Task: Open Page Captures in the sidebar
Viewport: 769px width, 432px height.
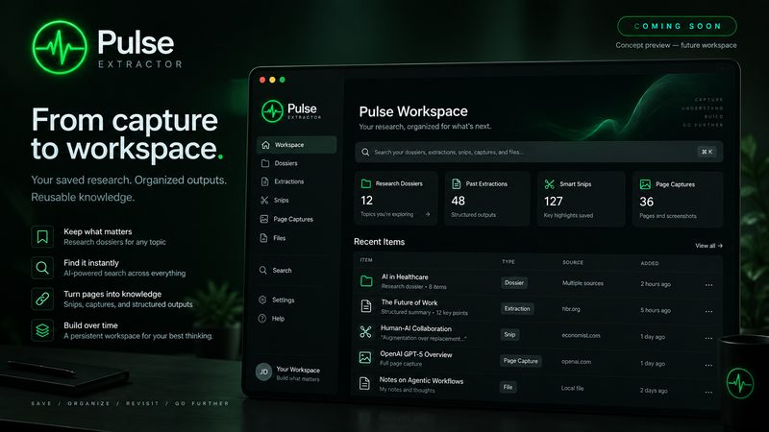Action: (293, 219)
